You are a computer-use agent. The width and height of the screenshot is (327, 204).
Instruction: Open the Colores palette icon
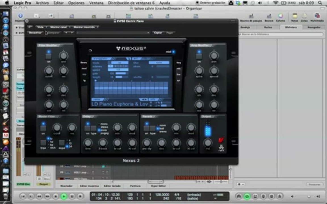tap(280, 16)
